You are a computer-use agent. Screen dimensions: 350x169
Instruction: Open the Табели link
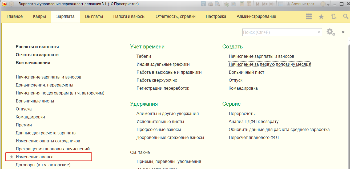point(144,56)
